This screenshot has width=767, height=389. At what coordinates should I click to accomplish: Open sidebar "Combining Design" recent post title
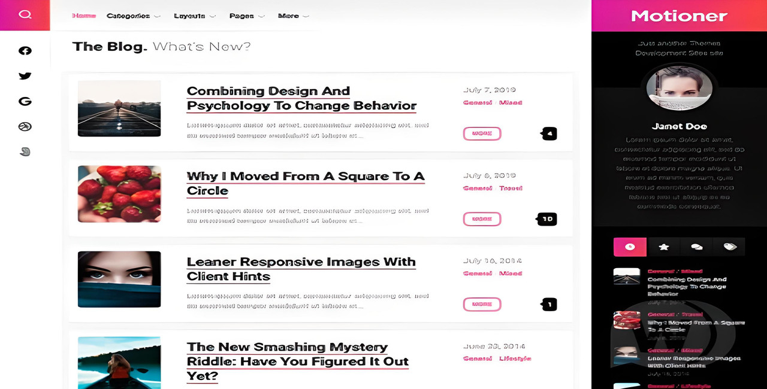687,287
